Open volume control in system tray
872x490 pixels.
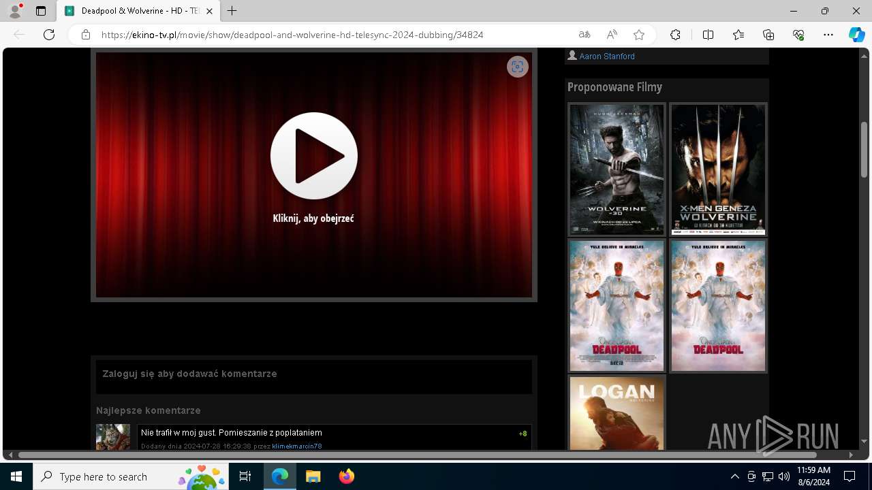[x=784, y=476]
